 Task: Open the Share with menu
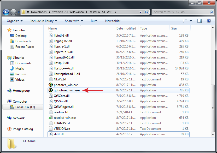point(74,21)
